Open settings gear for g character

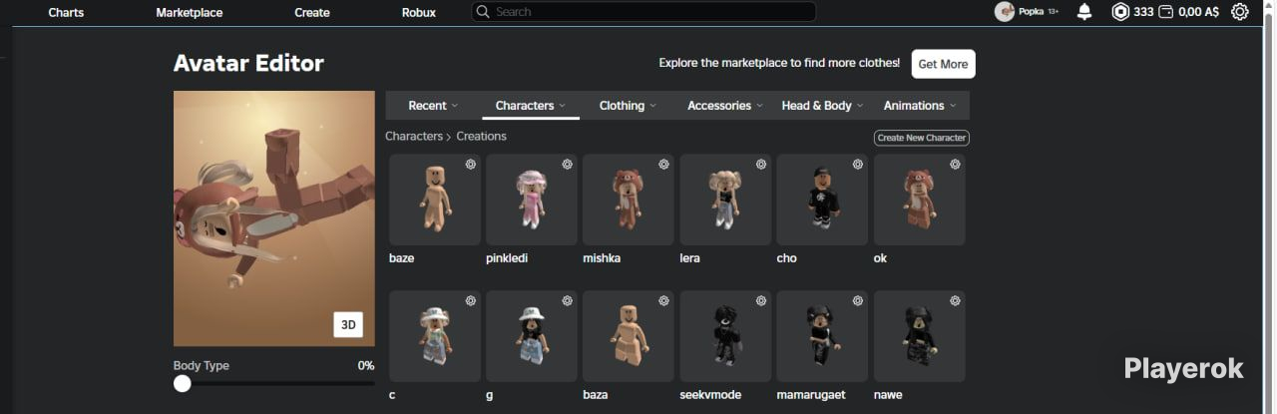(567, 300)
